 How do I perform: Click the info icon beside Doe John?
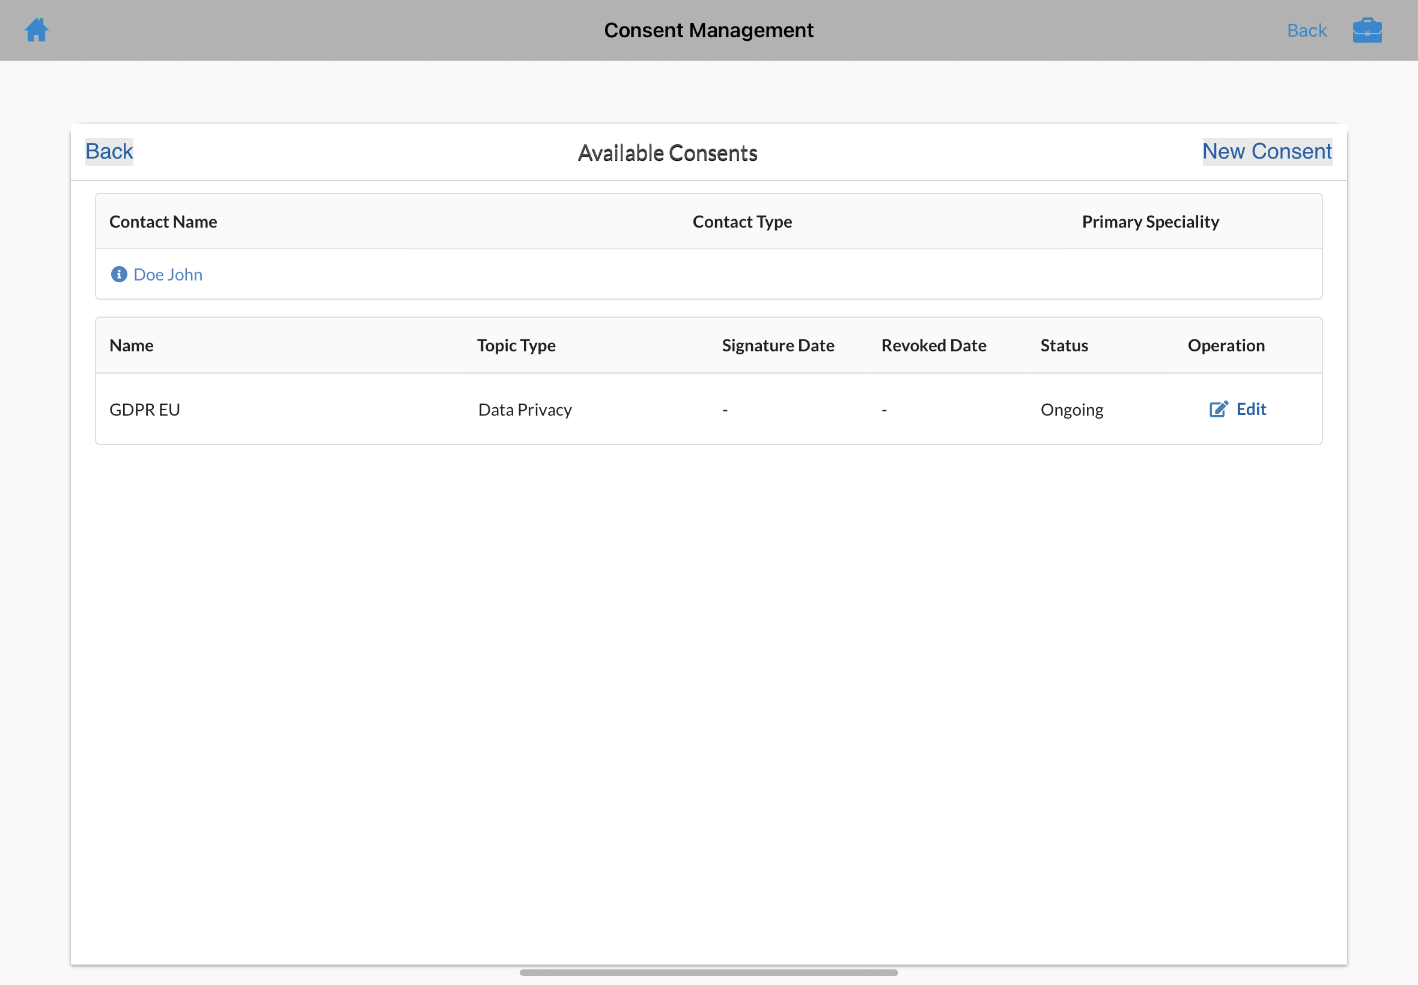118,274
